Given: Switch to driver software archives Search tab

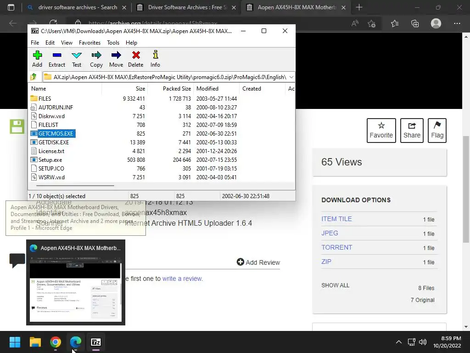Looking at the screenshot, I should coord(76,7).
